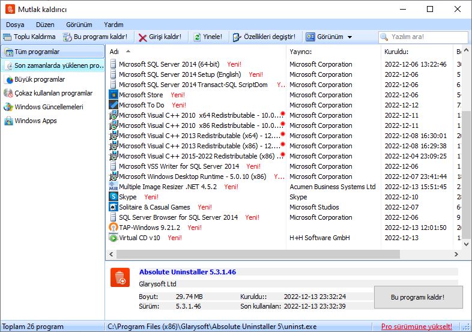Click the Acumen Business Systems Ltd publisher cell

pyautogui.click(x=333, y=187)
